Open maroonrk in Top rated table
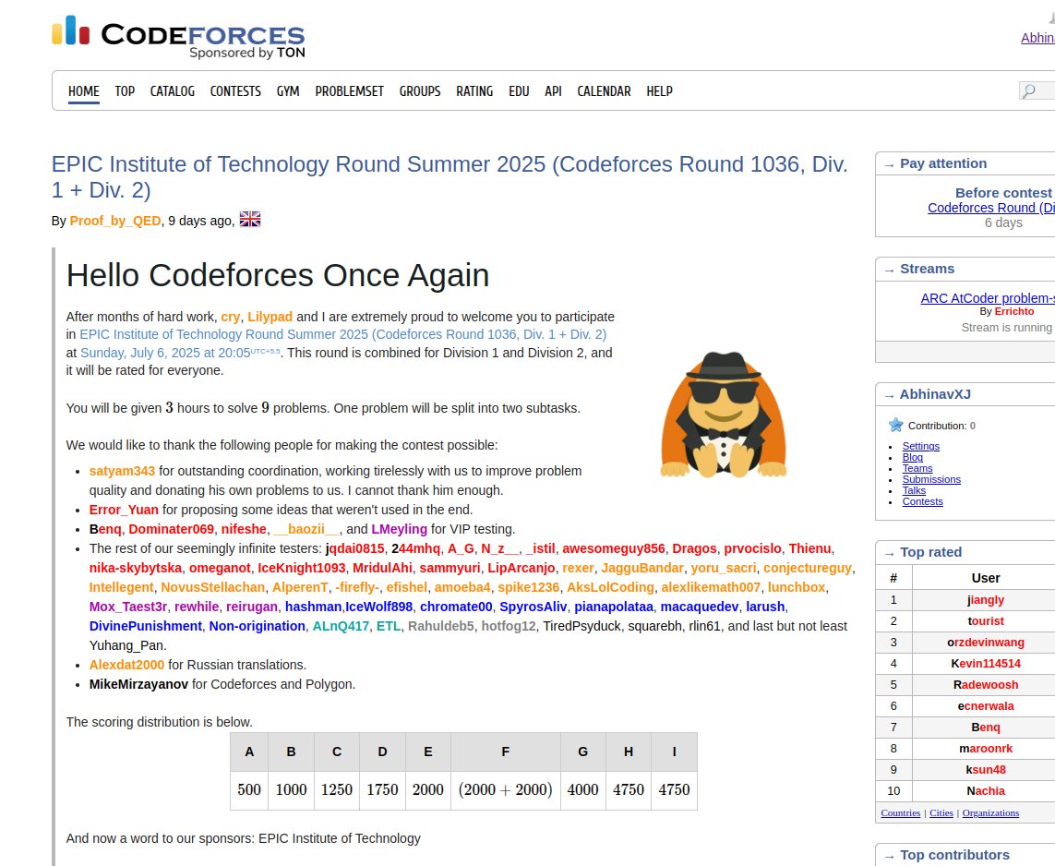The height and width of the screenshot is (866, 1055). [x=986, y=748]
